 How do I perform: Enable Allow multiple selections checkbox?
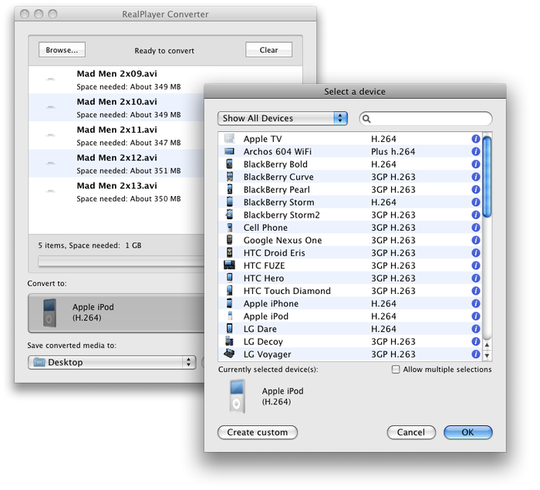click(396, 370)
